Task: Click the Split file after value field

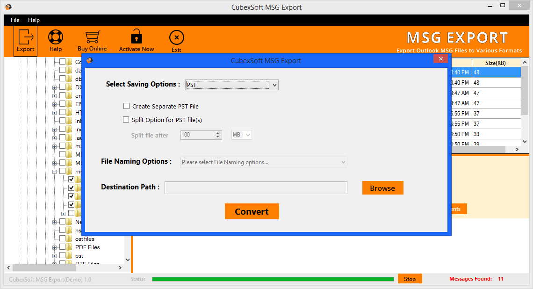Action: (x=198, y=135)
